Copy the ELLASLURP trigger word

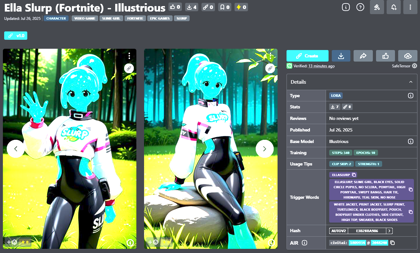[x=354, y=175]
